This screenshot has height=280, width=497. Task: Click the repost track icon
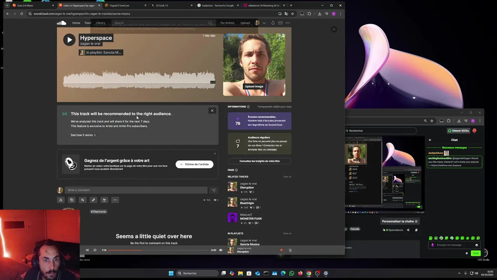point(82,200)
